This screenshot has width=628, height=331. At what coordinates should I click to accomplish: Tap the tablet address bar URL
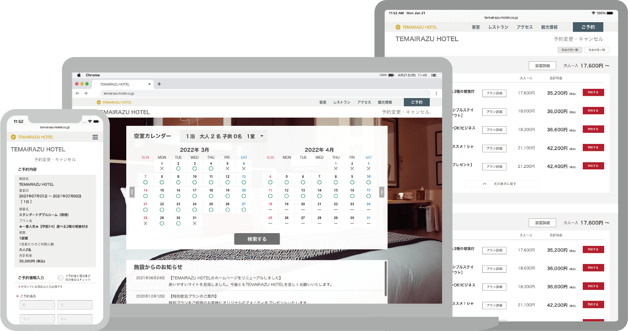click(501, 18)
